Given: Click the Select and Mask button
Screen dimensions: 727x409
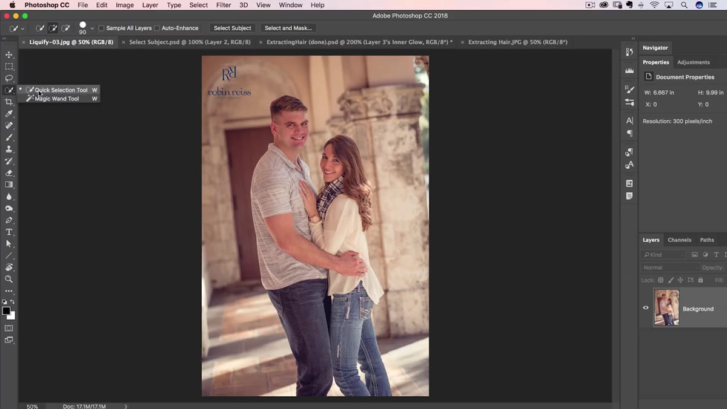Looking at the screenshot, I should pos(288,28).
